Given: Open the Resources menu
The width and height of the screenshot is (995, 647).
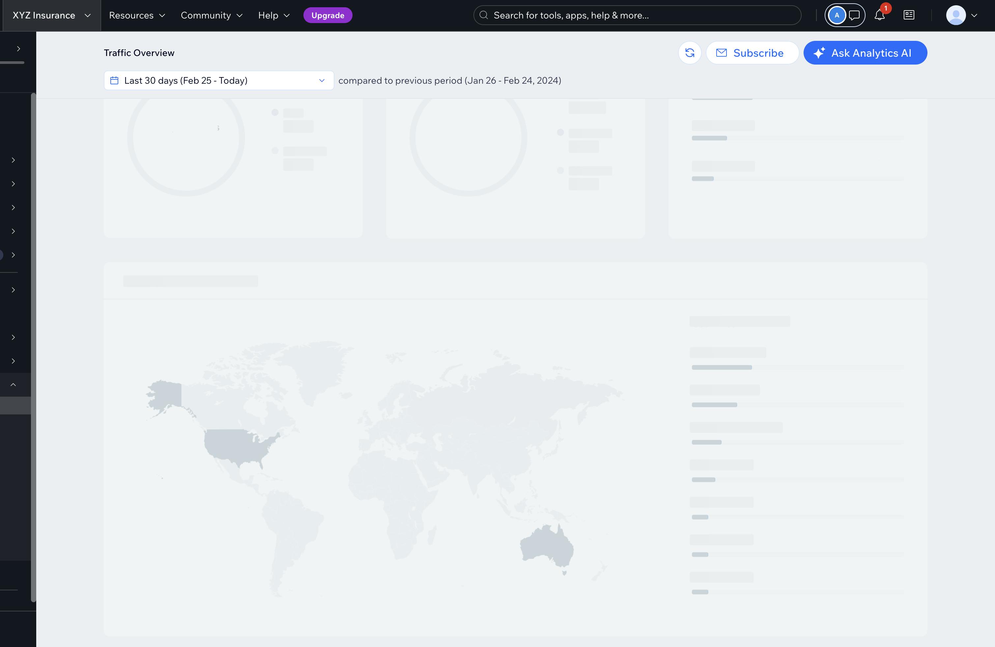Looking at the screenshot, I should point(137,15).
